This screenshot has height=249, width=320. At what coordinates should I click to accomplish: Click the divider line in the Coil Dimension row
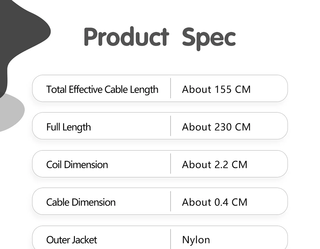pyautogui.click(x=171, y=164)
